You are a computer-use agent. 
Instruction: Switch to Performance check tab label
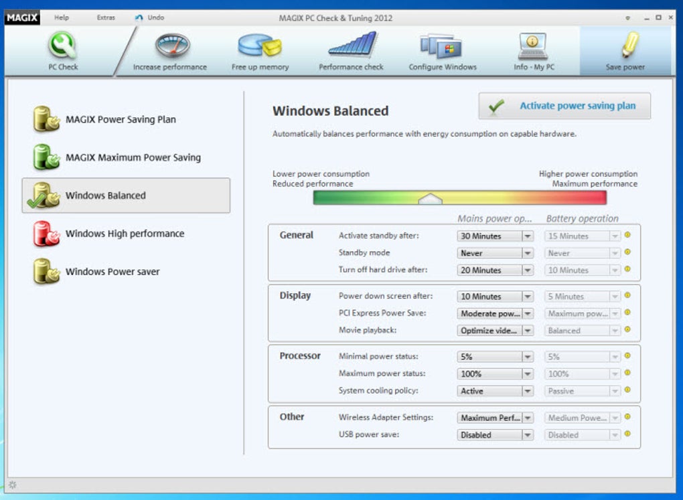pos(351,67)
